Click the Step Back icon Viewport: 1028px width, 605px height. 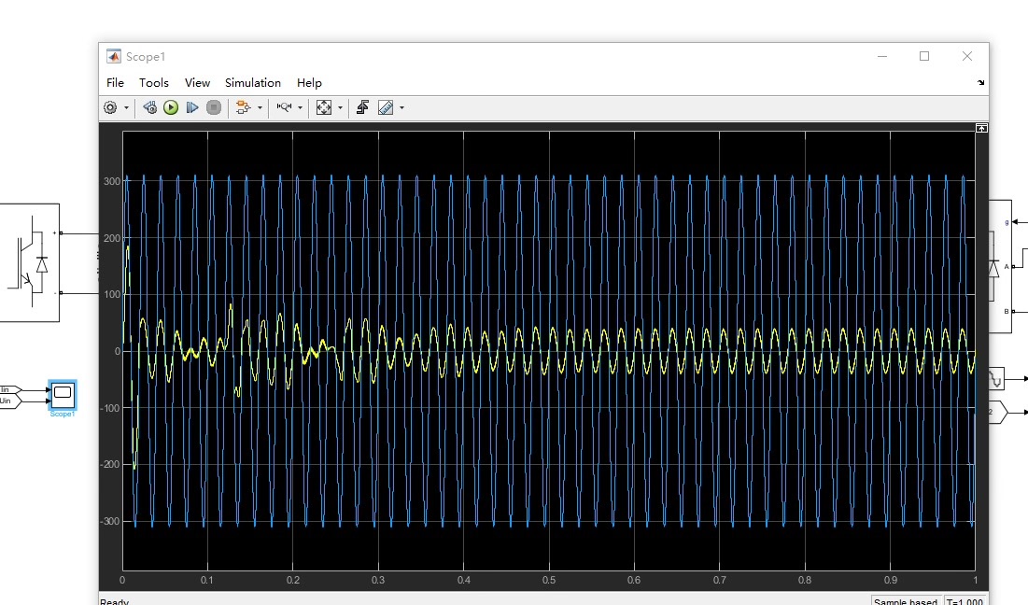pos(150,107)
